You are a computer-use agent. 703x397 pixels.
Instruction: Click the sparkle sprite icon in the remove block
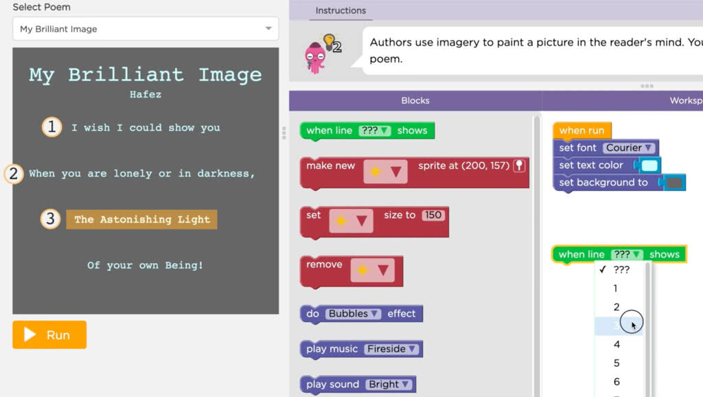[x=362, y=271]
